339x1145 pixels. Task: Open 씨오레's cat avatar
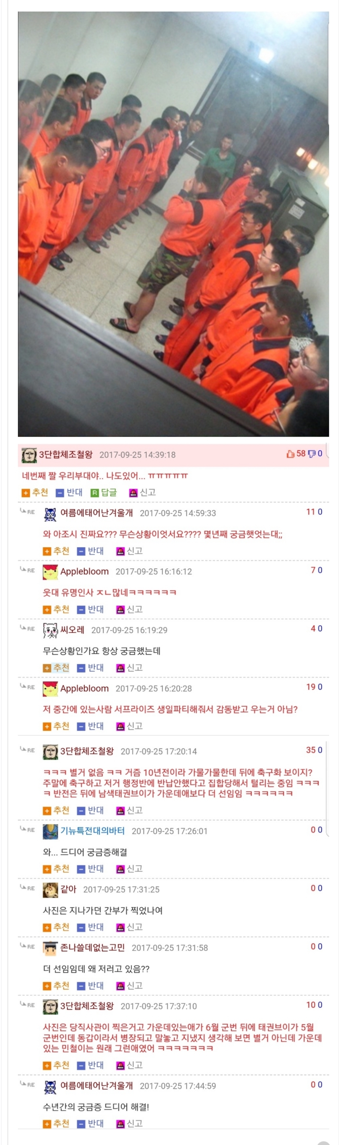(50, 630)
